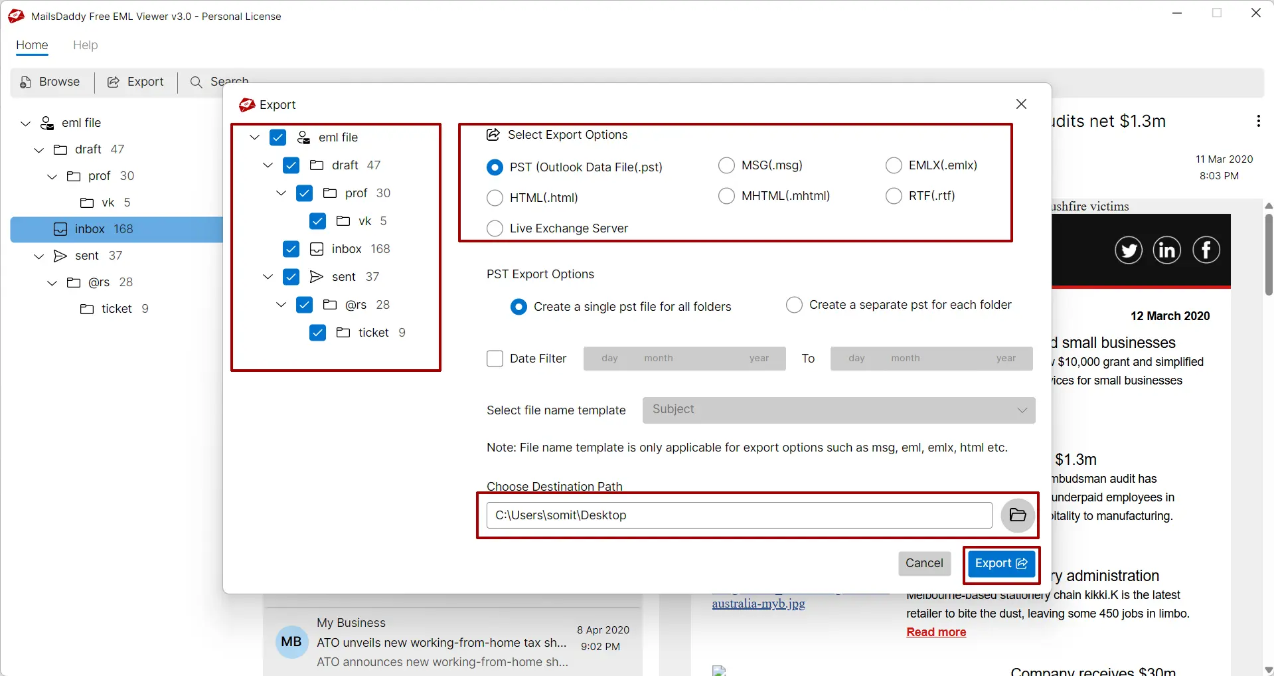Click the Facebook icon in the email banner
1274x676 pixels.
pyautogui.click(x=1207, y=250)
